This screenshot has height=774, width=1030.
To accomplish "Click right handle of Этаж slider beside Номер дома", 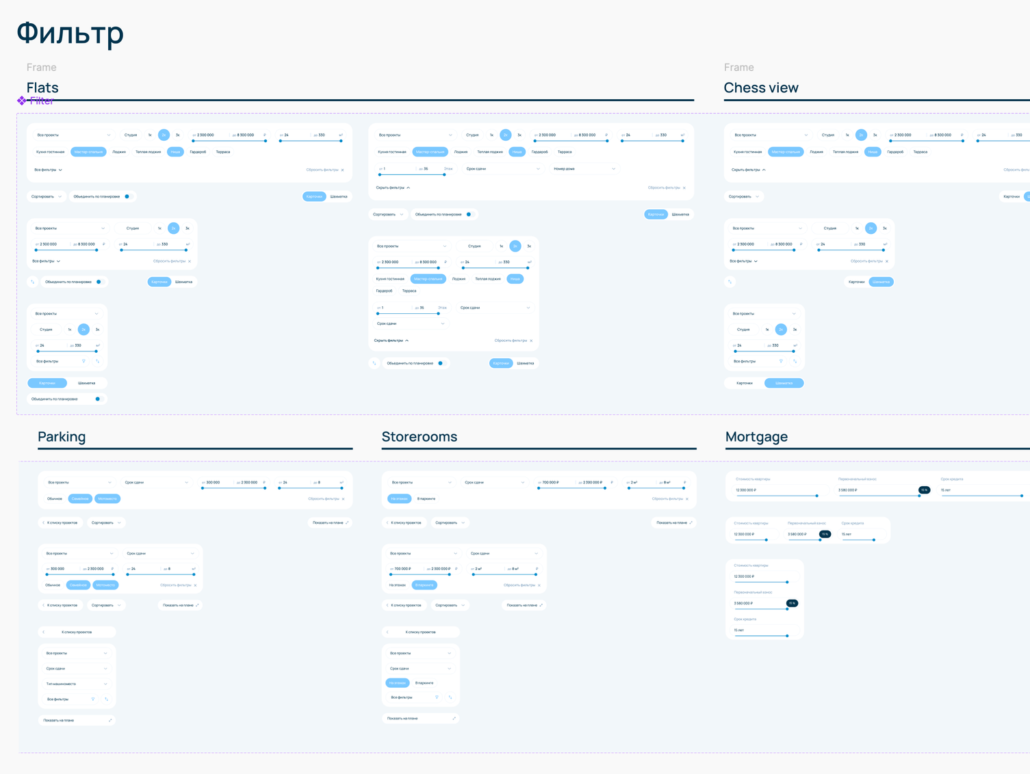I will [x=444, y=174].
